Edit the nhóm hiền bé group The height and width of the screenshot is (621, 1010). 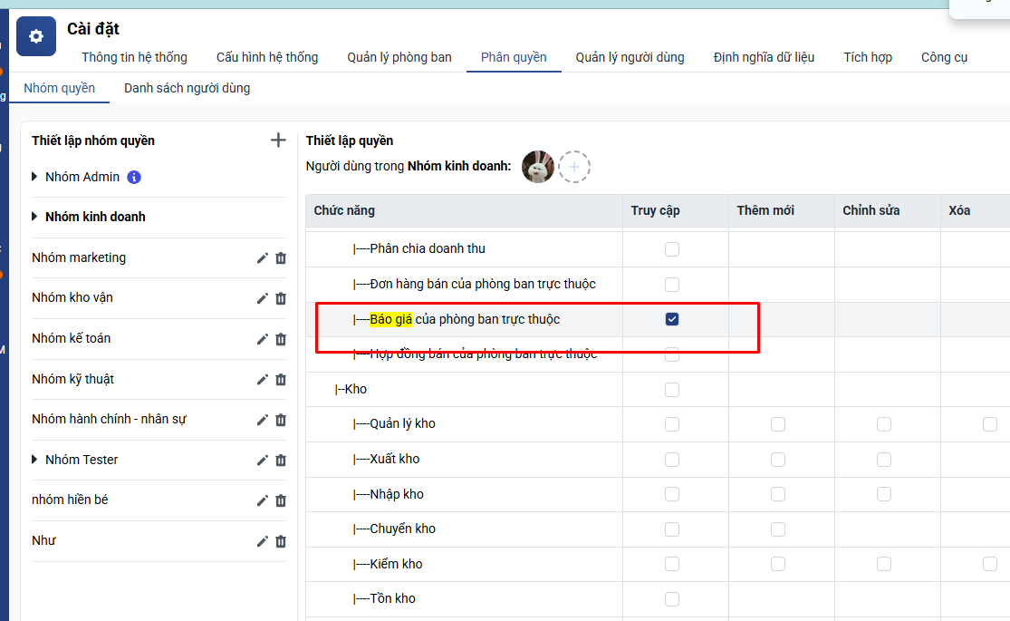pyautogui.click(x=263, y=500)
